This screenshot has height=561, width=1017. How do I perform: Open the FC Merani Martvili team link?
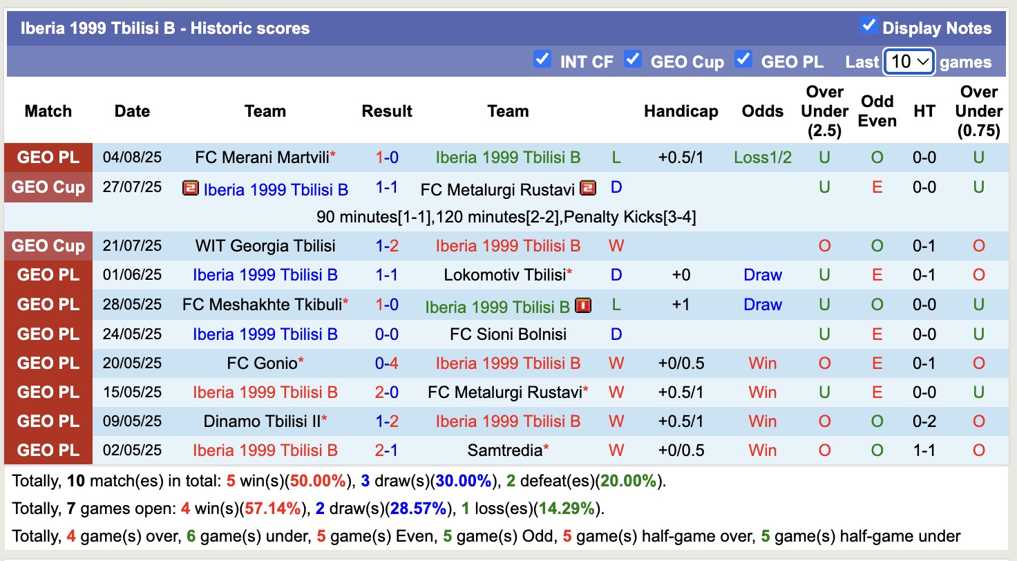pos(260,157)
